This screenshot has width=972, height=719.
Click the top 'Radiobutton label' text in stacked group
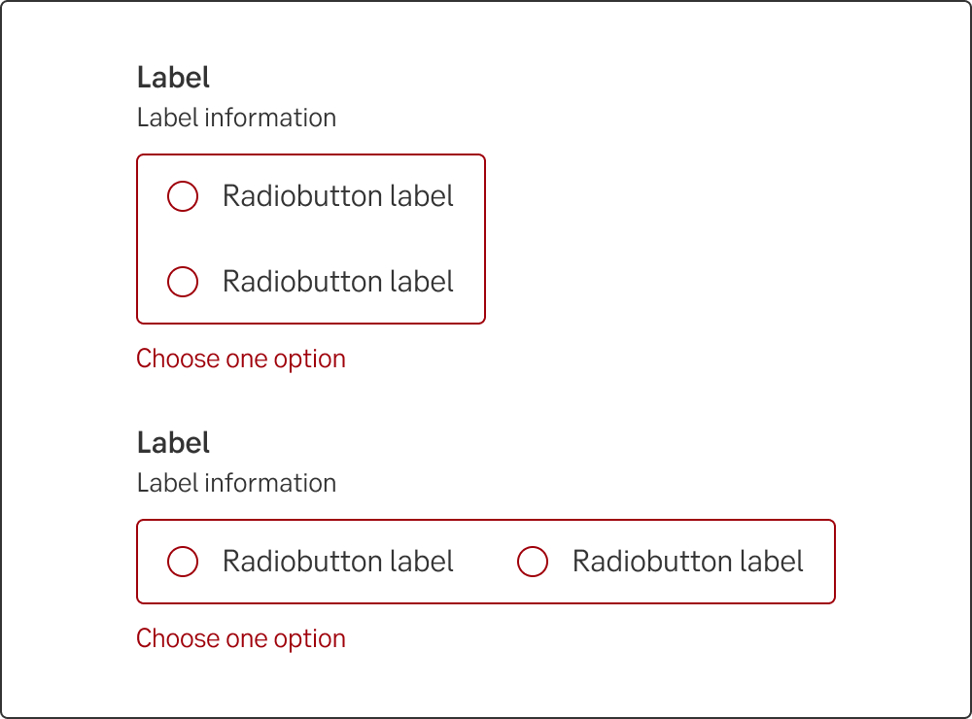tap(337, 196)
